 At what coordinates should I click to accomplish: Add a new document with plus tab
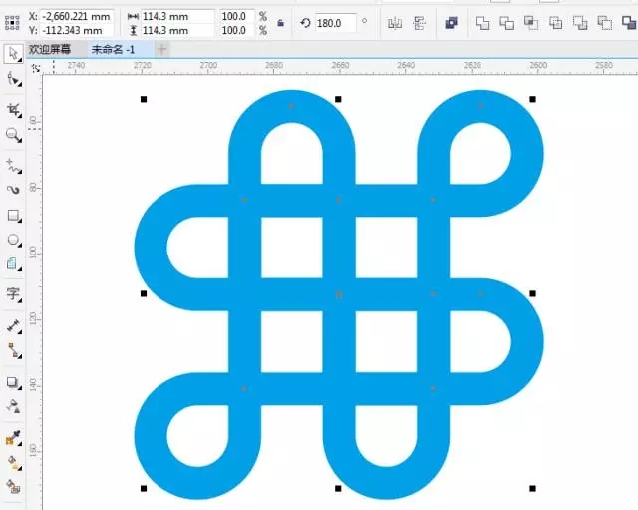(161, 50)
